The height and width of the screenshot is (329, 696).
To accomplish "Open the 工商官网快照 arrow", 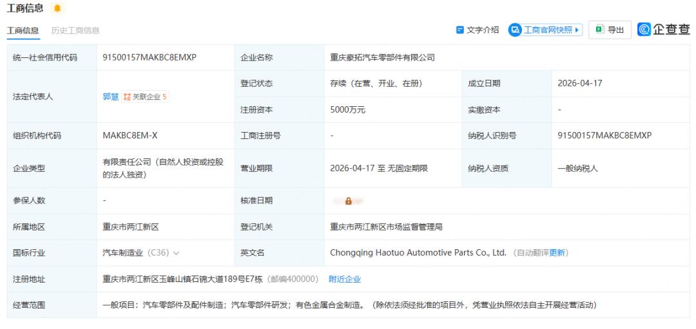I will pos(577,30).
